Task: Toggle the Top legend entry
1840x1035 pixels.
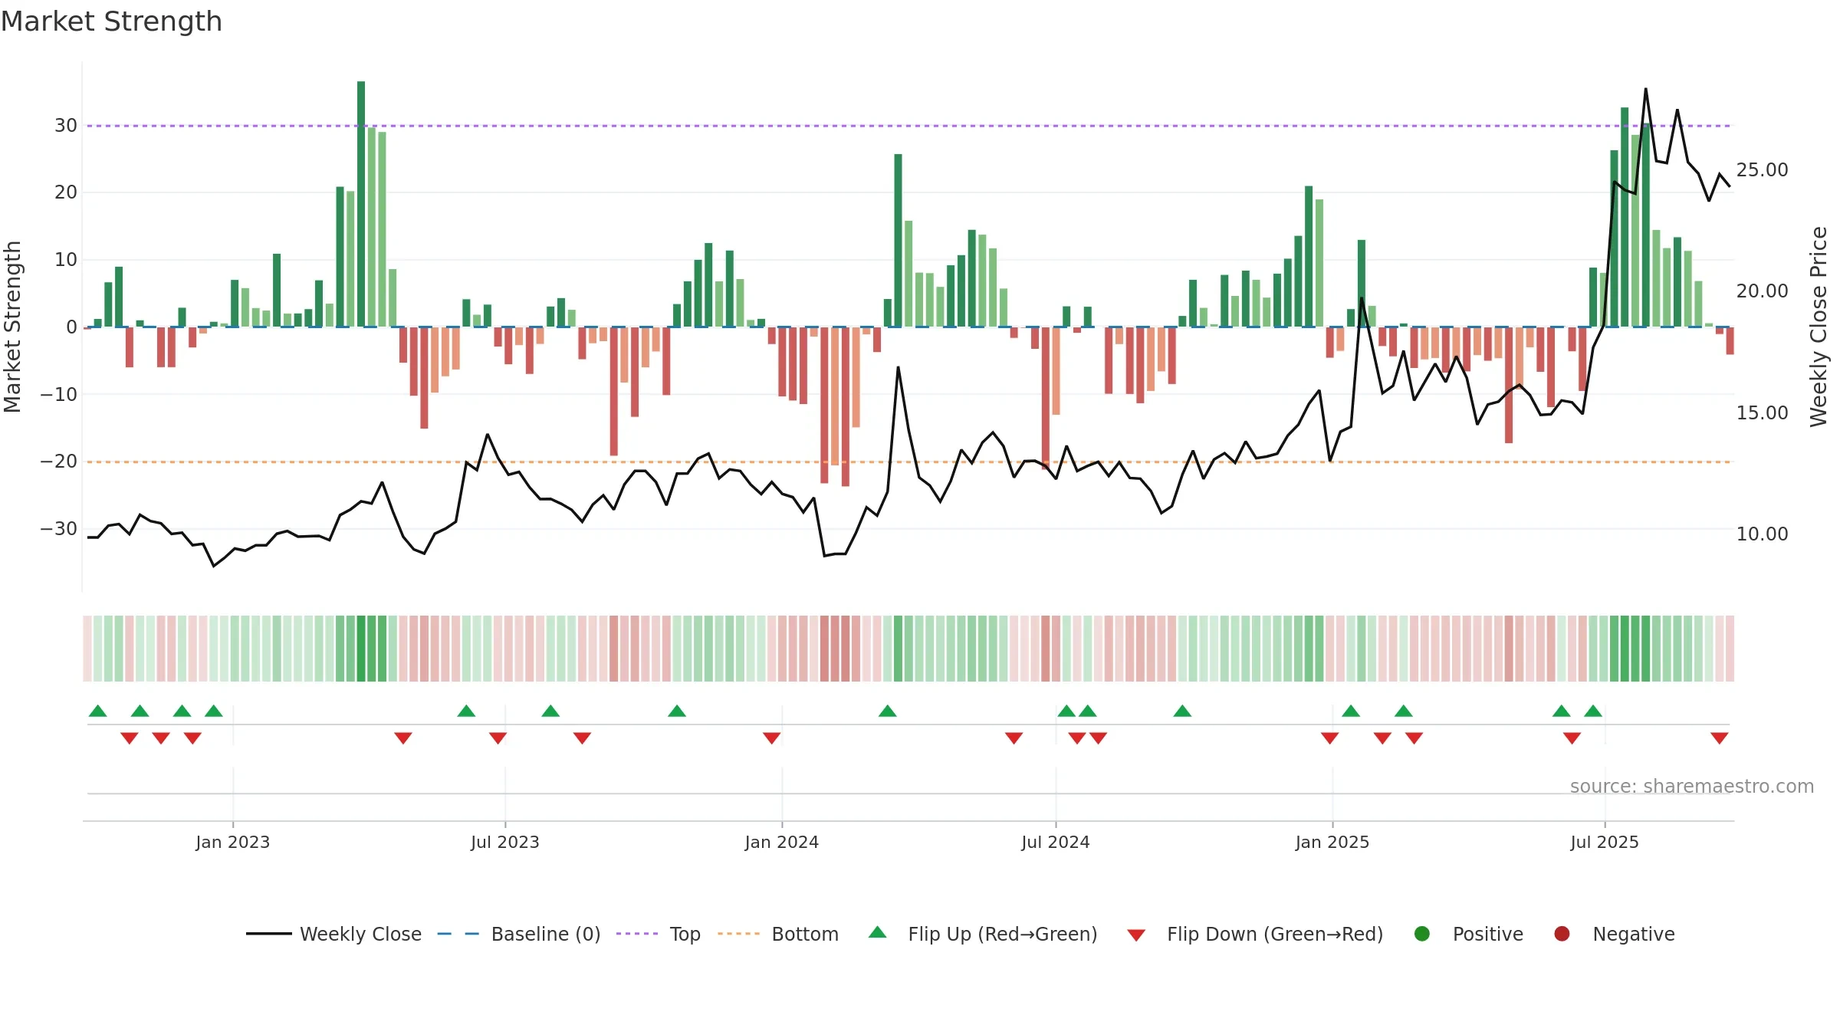Action: coord(659,934)
